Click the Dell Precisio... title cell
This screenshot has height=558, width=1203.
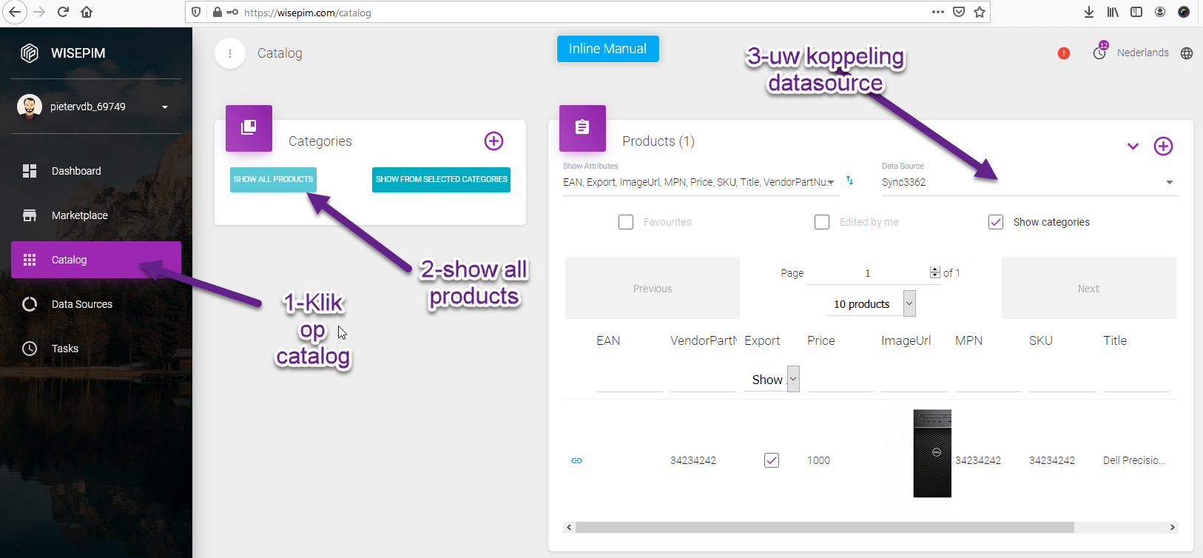1134,460
